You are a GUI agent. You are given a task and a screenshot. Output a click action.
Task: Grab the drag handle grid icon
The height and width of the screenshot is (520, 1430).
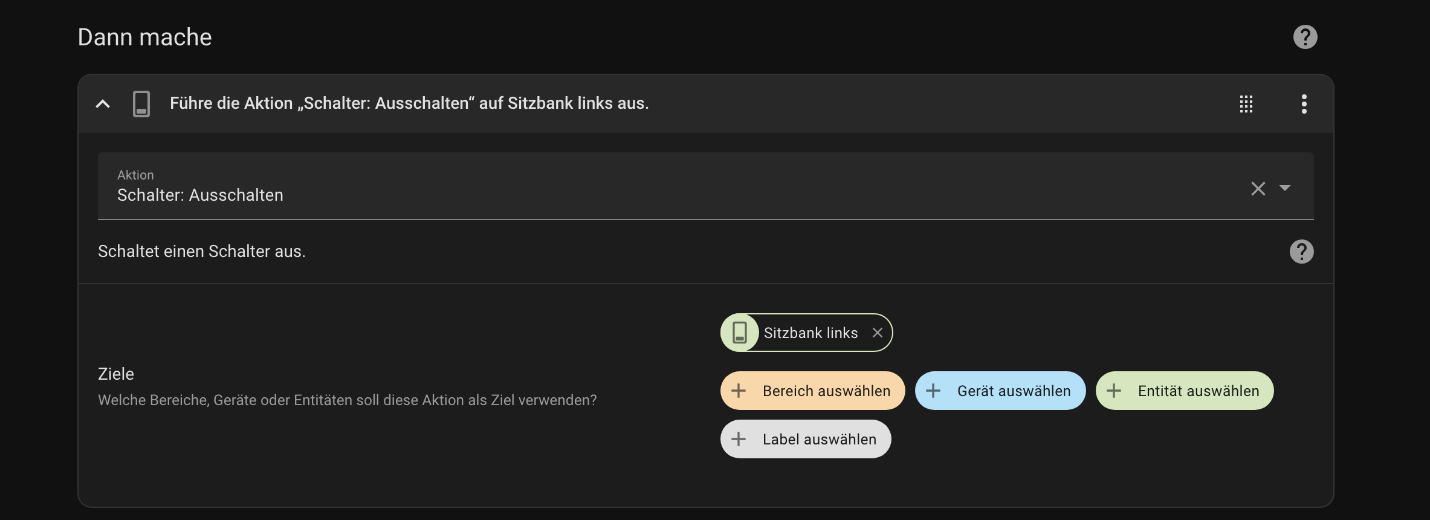[1246, 104]
